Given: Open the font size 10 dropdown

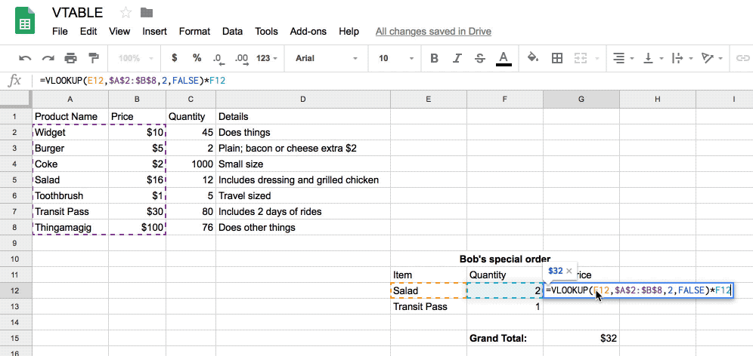Looking at the screenshot, I should pyautogui.click(x=395, y=59).
